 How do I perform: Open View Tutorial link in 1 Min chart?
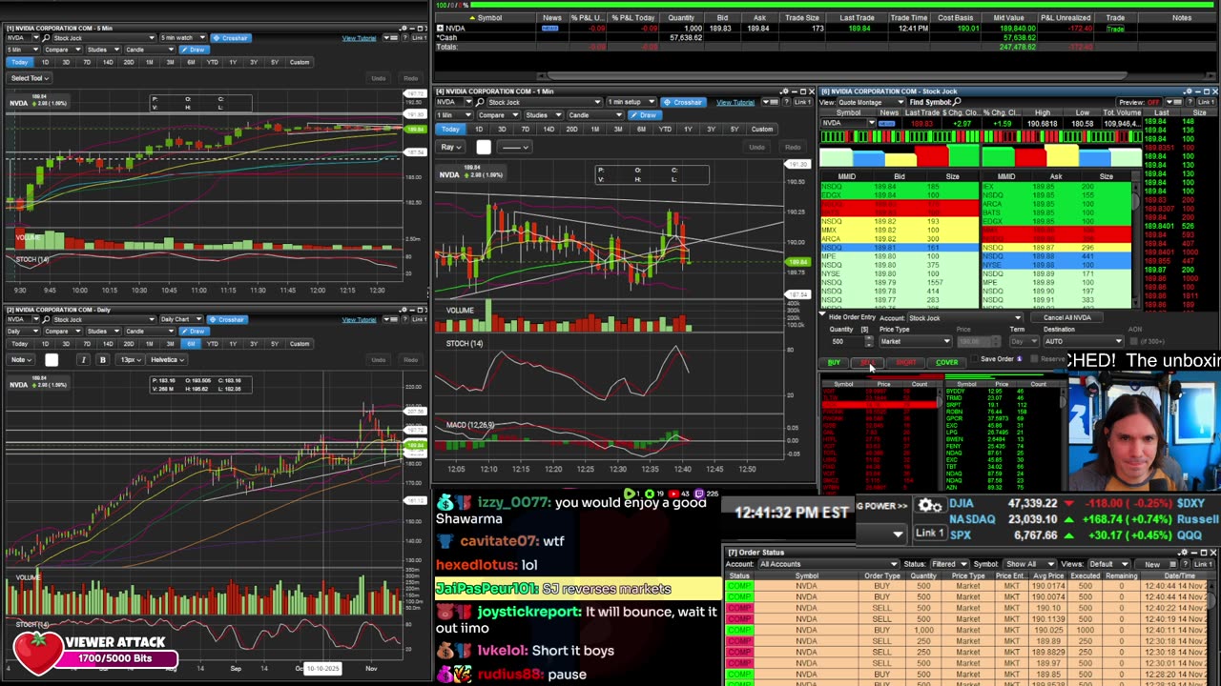[735, 102]
